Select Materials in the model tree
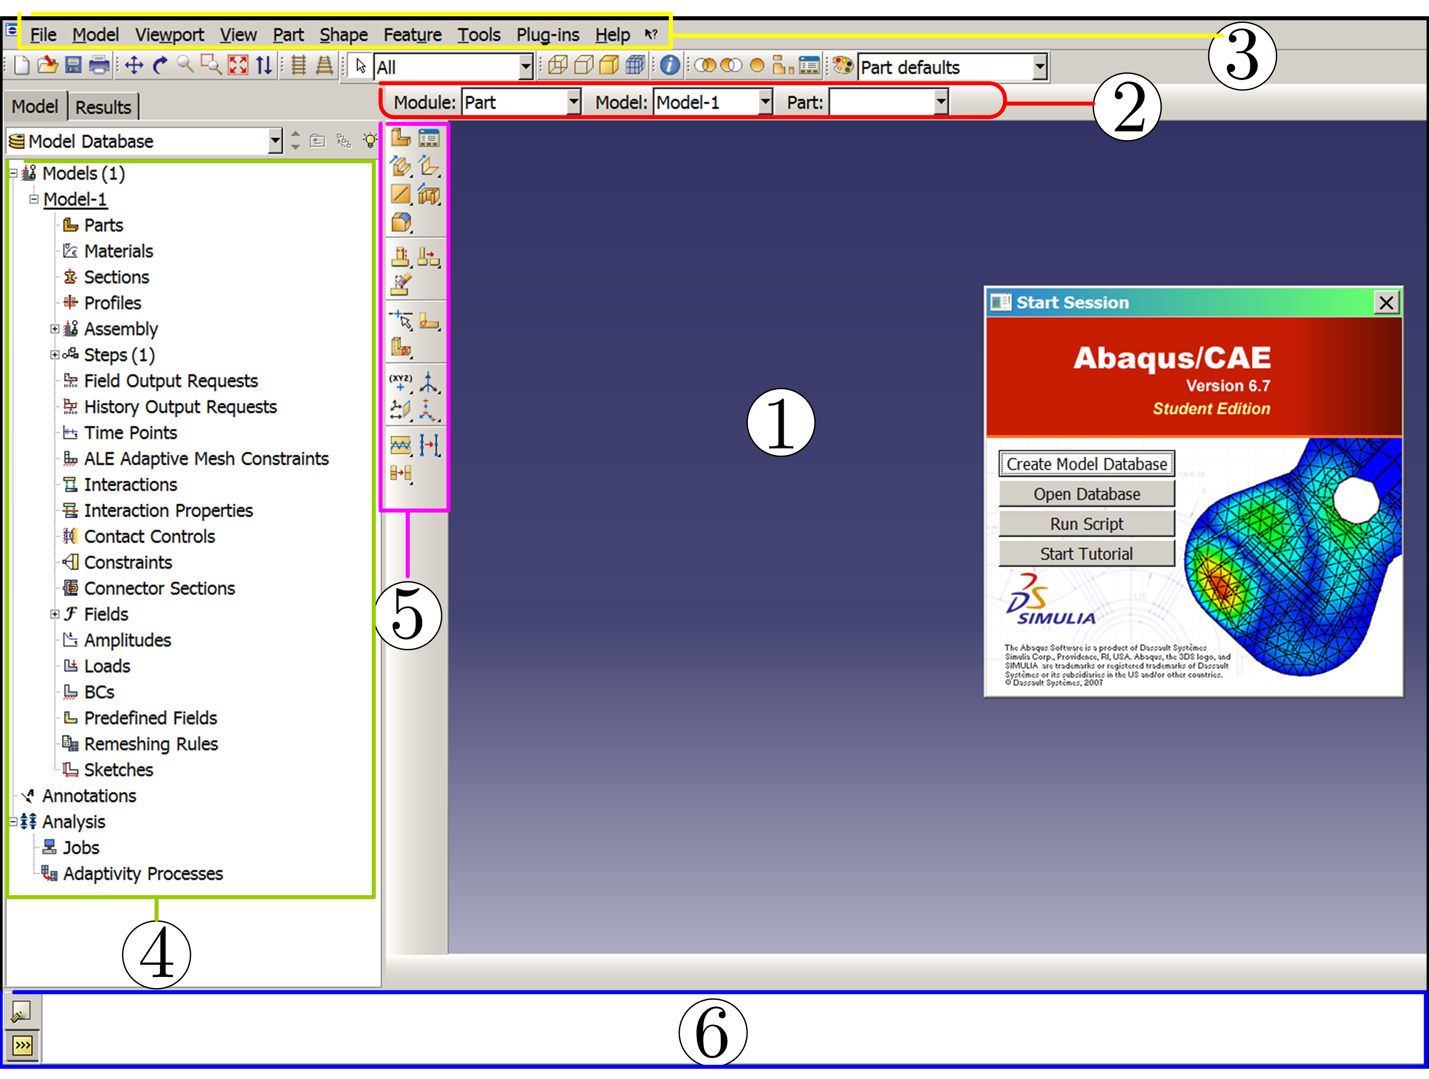The height and width of the screenshot is (1079, 1429). 118,251
